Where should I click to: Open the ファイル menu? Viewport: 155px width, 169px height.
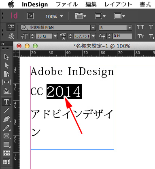click(67, 4)
